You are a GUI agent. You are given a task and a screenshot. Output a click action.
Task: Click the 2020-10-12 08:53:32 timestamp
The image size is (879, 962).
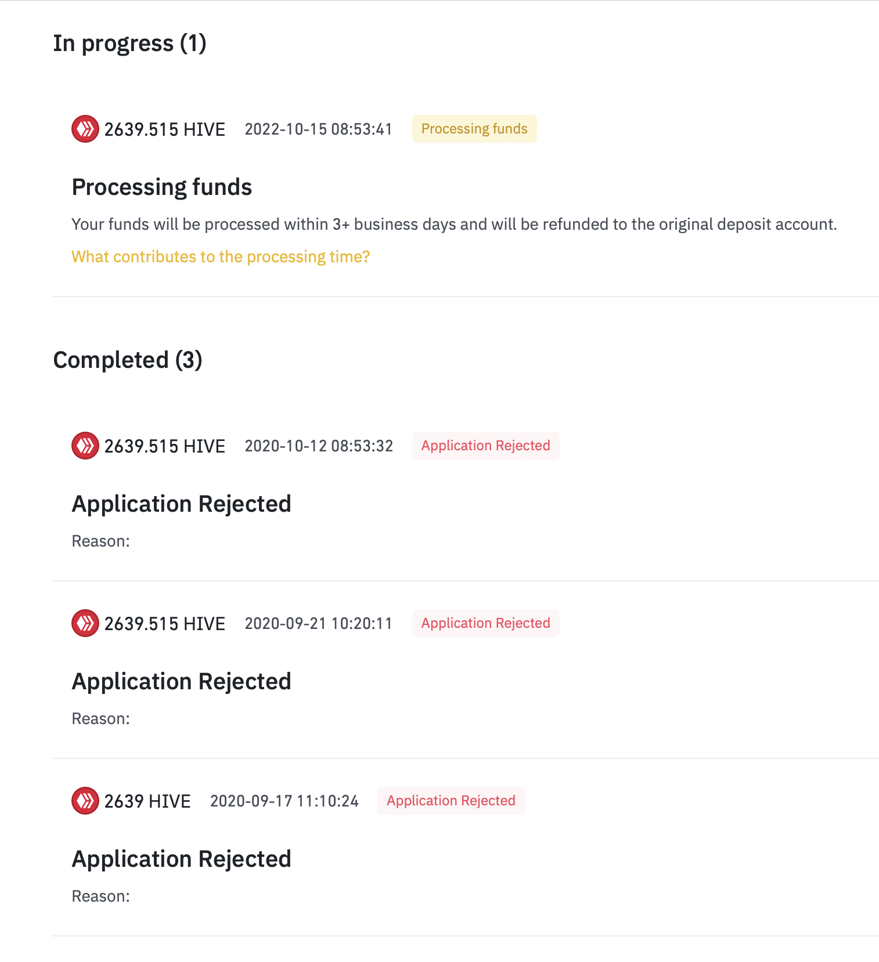pos(319,446)
